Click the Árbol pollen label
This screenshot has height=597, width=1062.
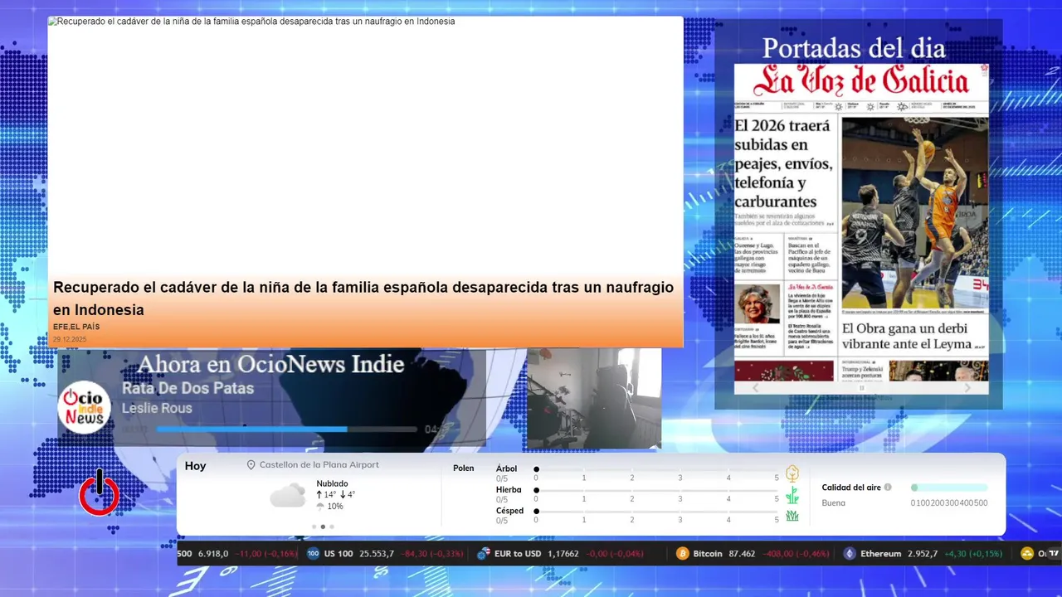(506, 468)
